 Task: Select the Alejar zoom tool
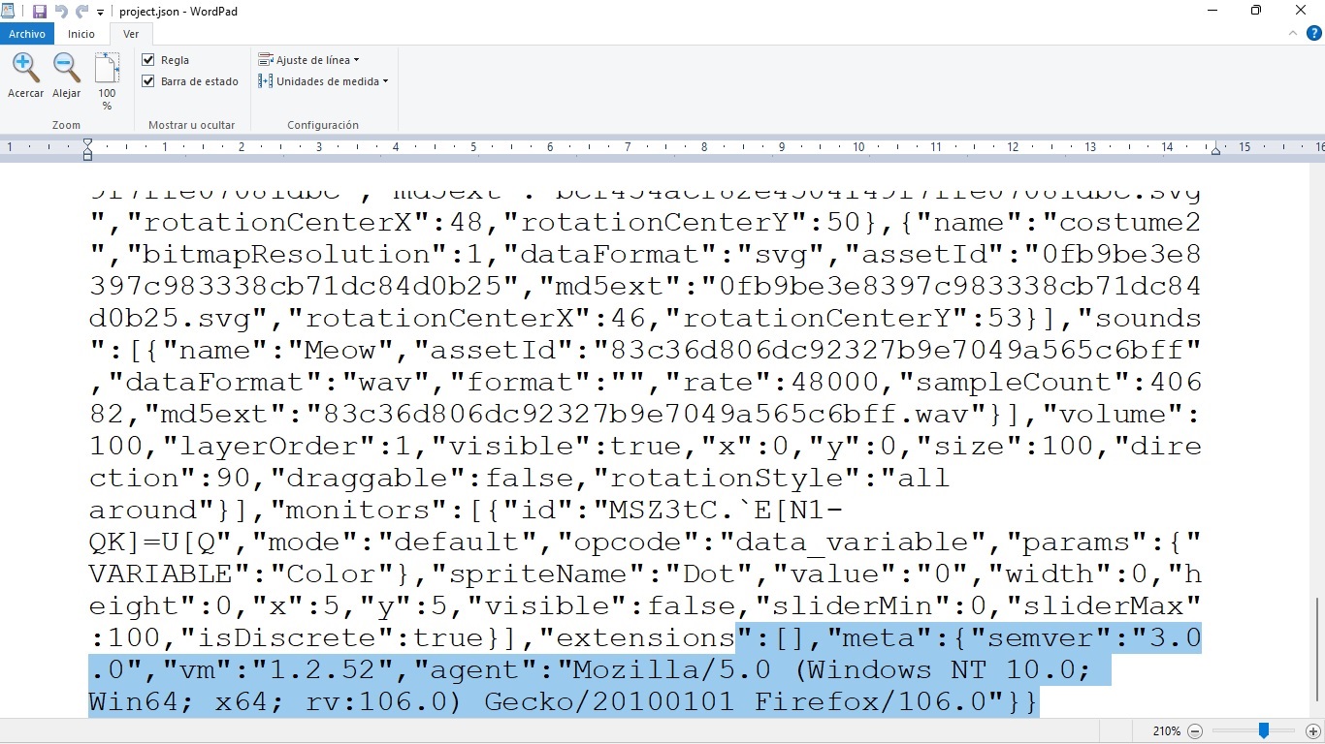click(x=65, y=67)
